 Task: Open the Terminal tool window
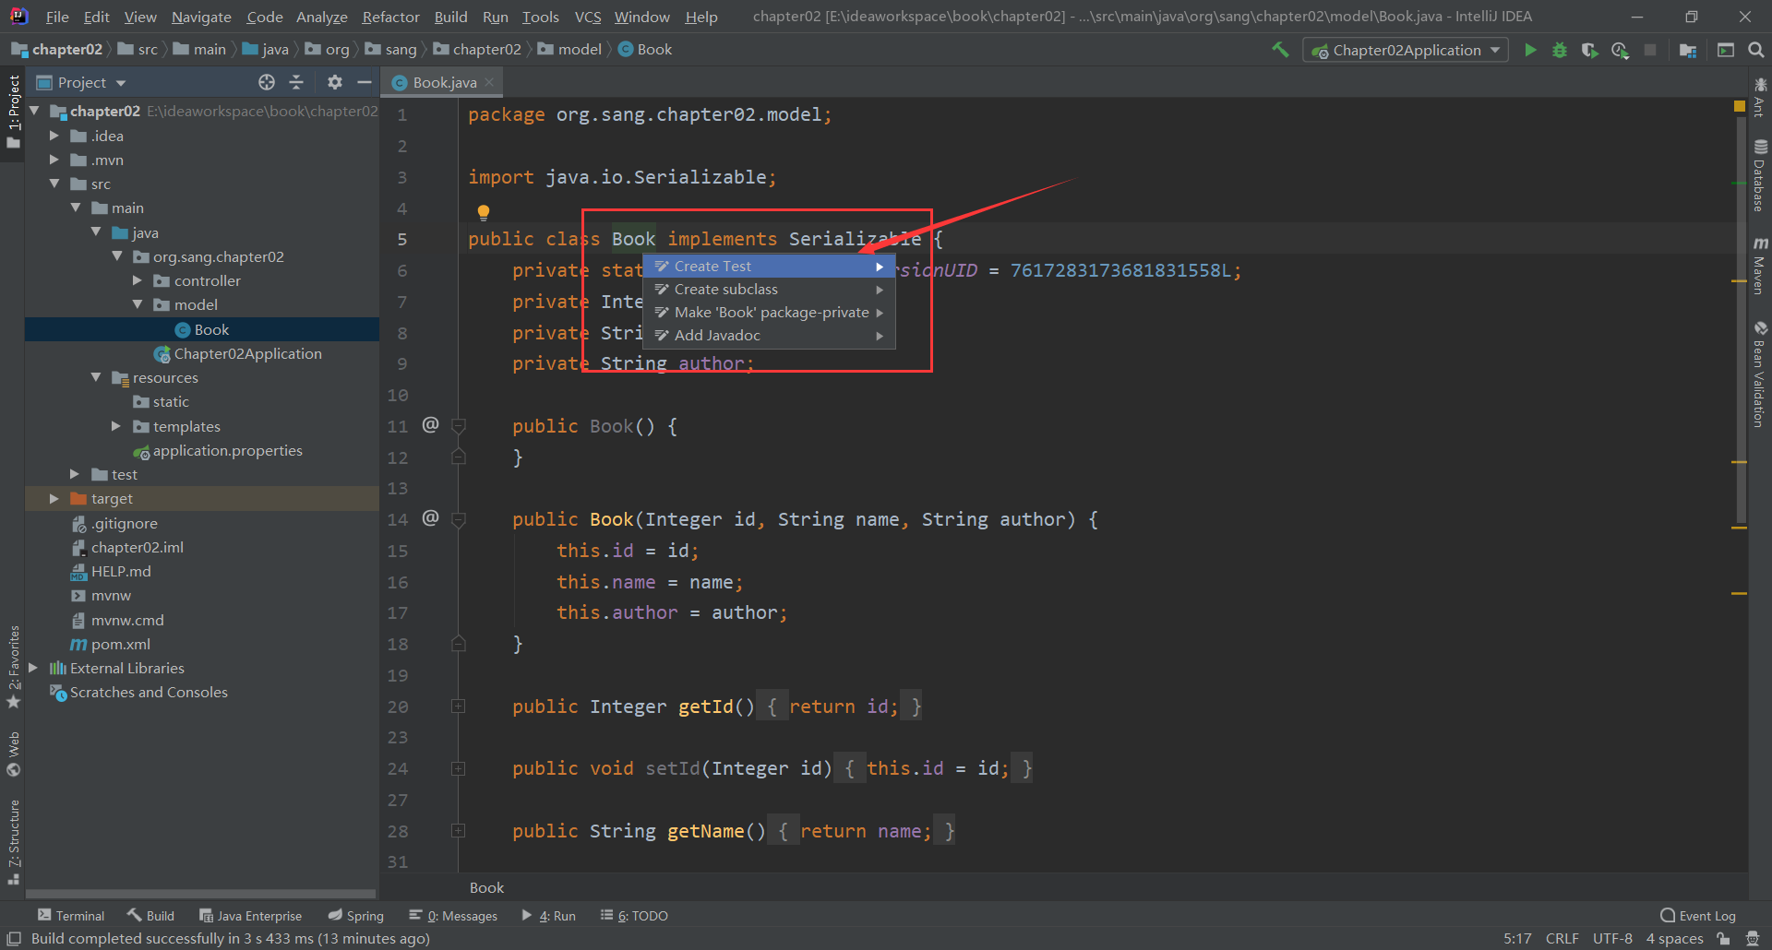[x=71, y=915]
